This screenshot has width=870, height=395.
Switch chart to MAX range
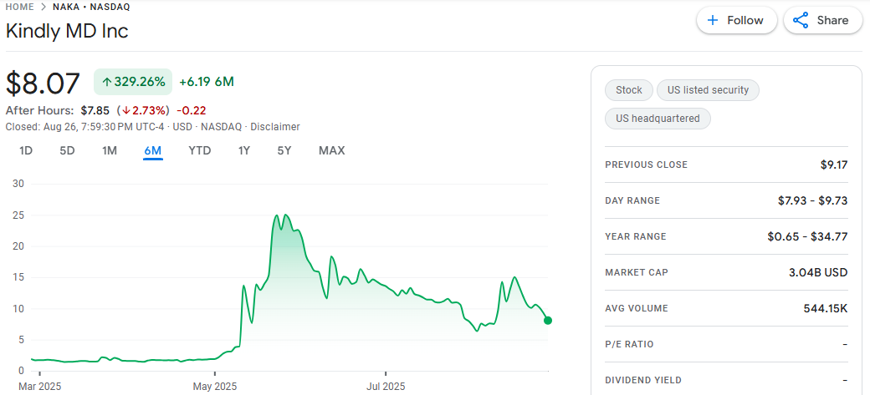[x=332, y=150]
